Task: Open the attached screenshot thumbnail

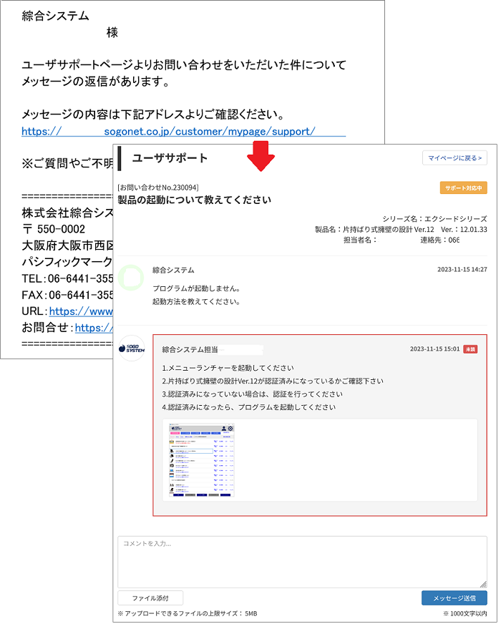Action: pyautogui.click(x=202, y=460)
